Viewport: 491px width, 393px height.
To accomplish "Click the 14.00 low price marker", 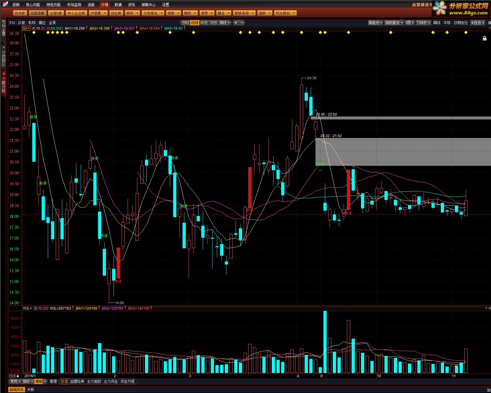I will pyautogui.click(x=119, y=303).
